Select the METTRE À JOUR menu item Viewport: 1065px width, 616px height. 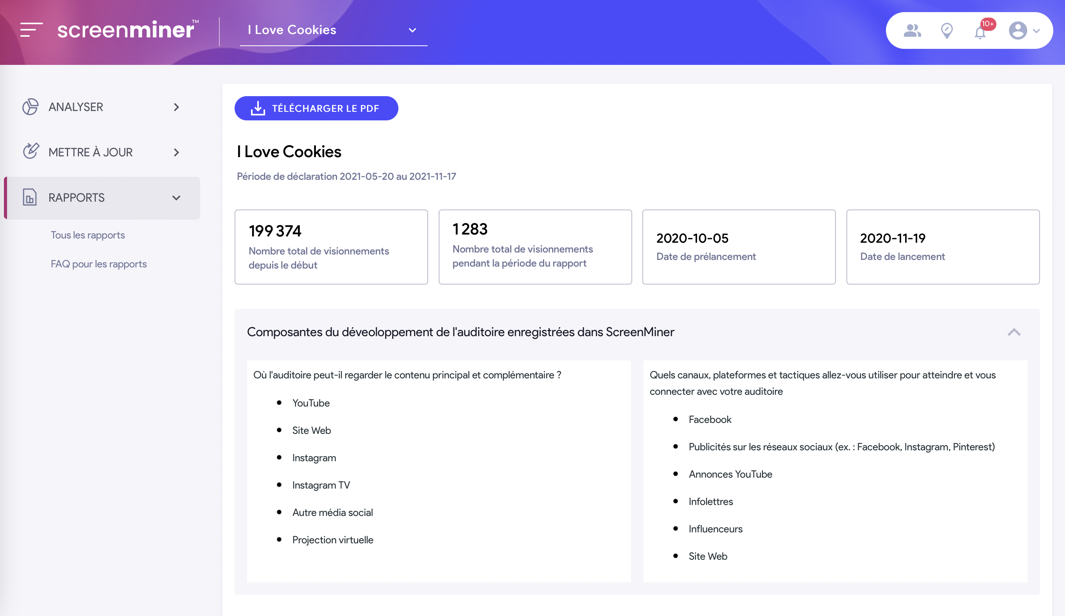[x=102, y=152]
